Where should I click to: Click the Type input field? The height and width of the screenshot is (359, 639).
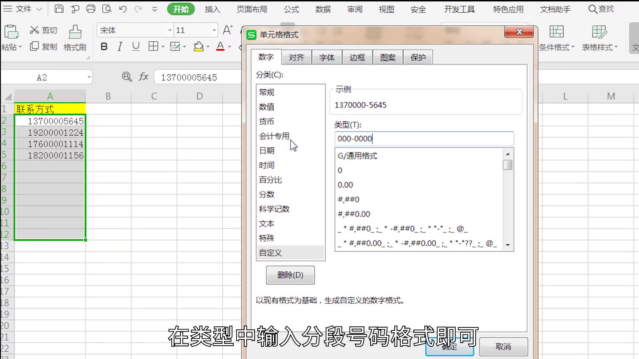click(424, 139)
